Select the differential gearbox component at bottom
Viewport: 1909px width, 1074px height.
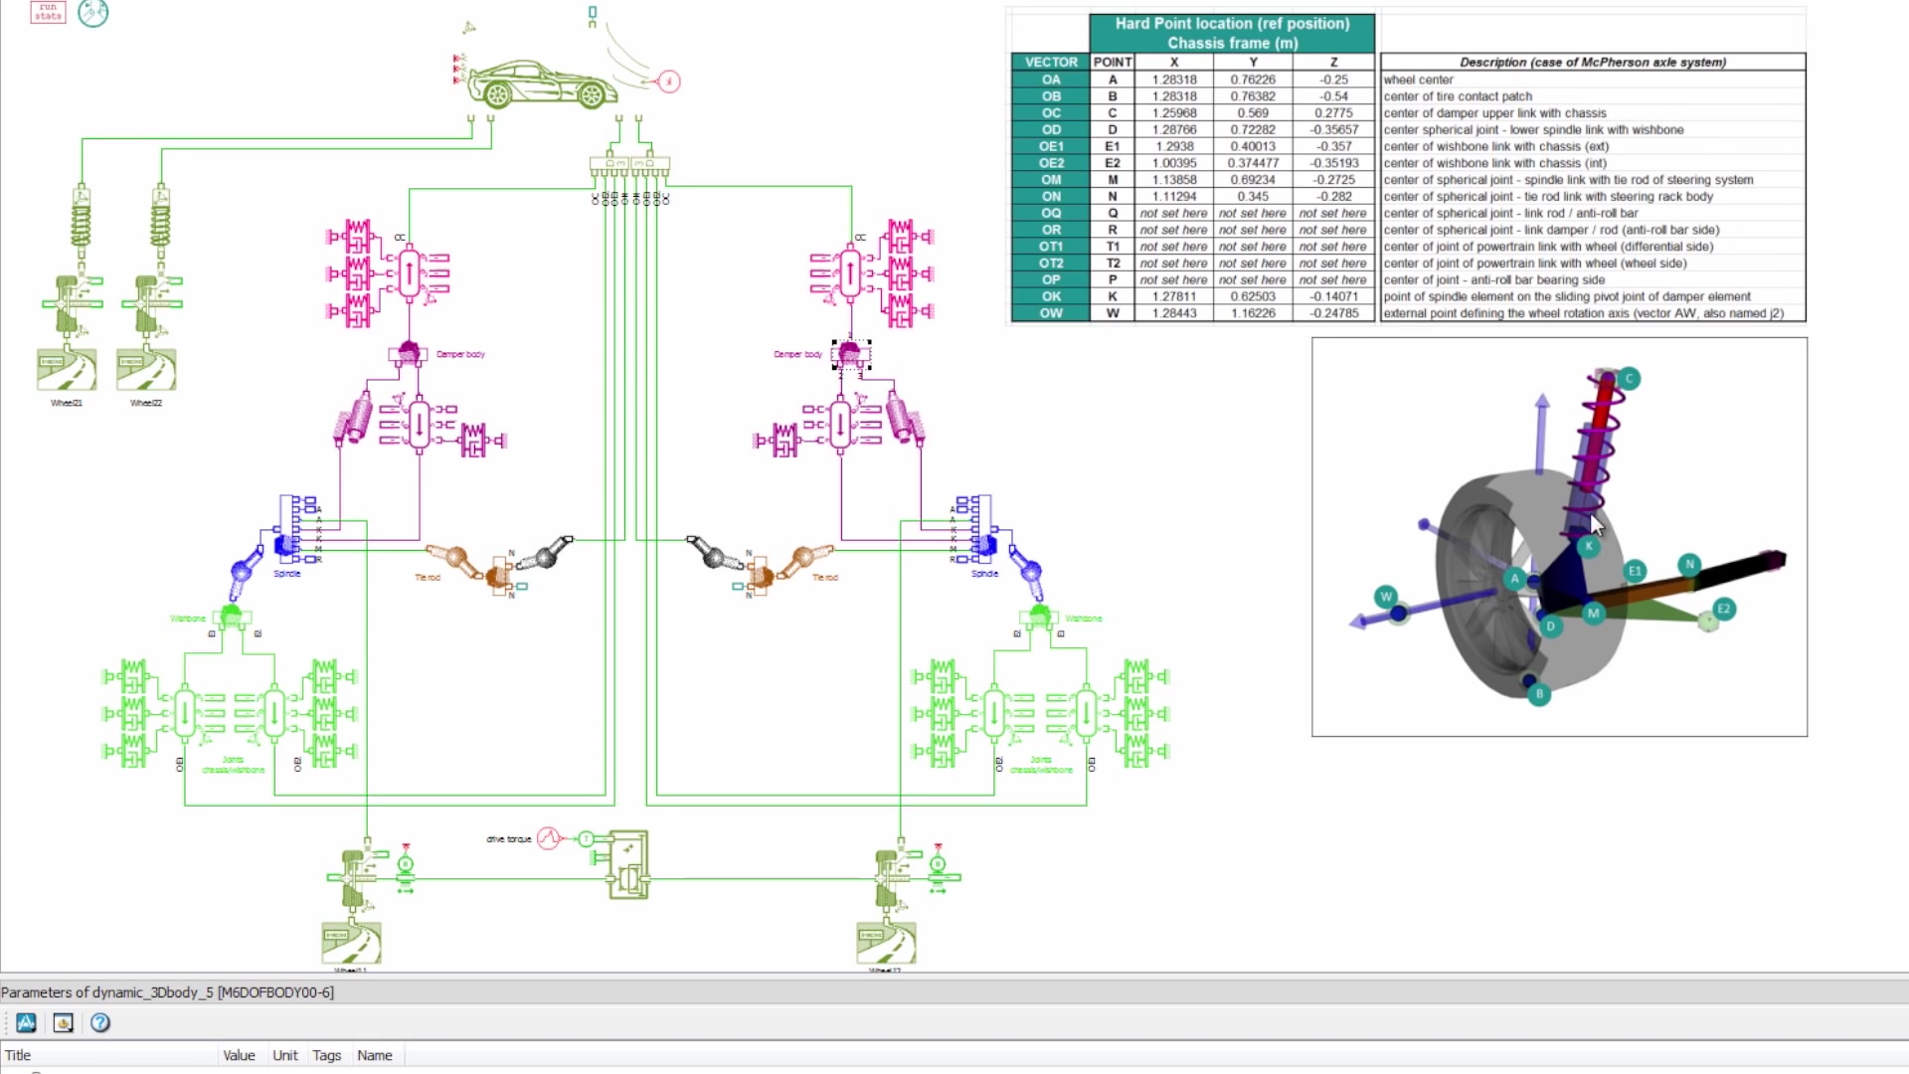point(628,865)
